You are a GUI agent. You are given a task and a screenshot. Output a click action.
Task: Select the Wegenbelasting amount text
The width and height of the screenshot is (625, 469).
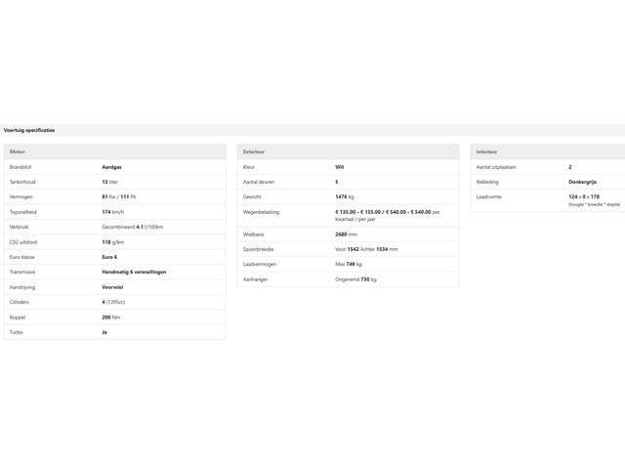pos(388,216)
